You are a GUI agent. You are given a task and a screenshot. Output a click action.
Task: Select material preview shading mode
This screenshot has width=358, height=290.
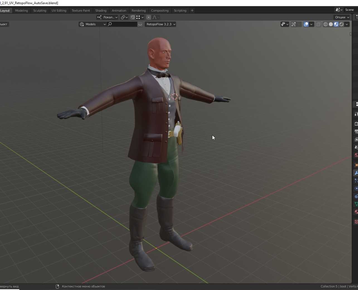336,24
